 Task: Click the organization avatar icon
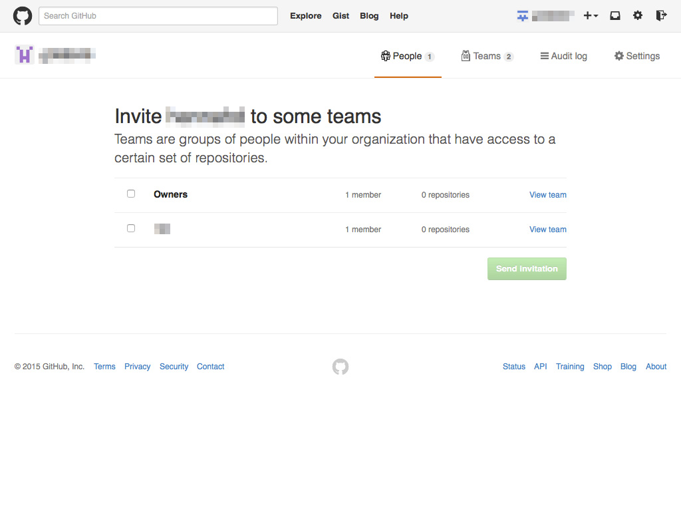[25, 55]
